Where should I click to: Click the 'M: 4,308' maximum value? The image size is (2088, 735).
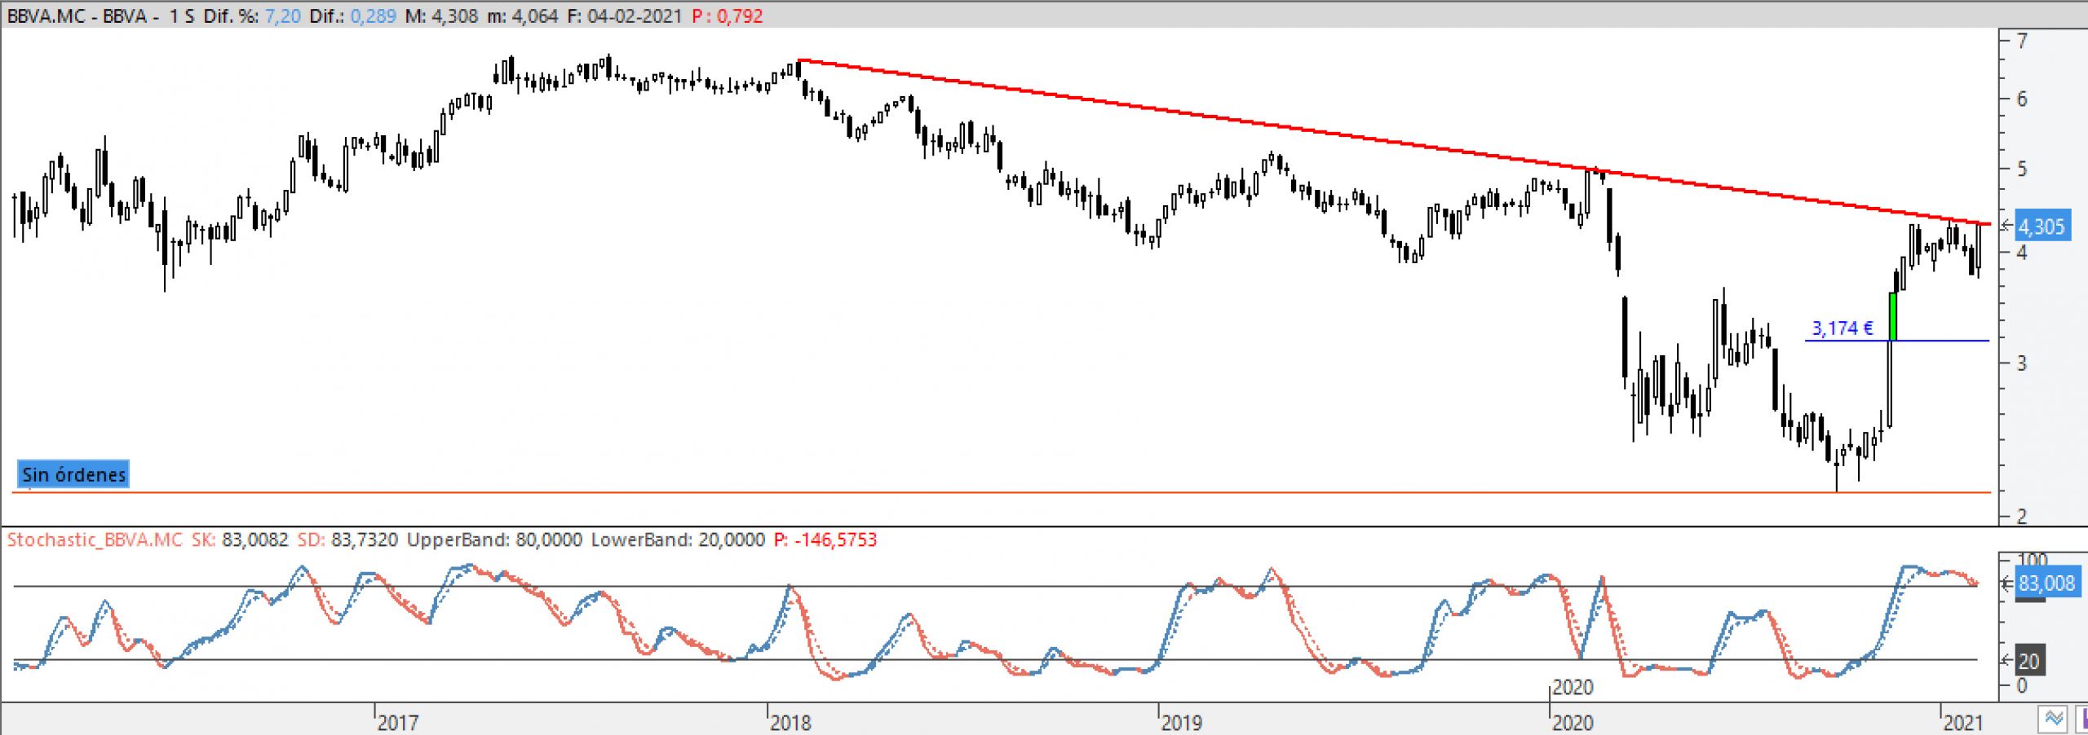point(441,16)
